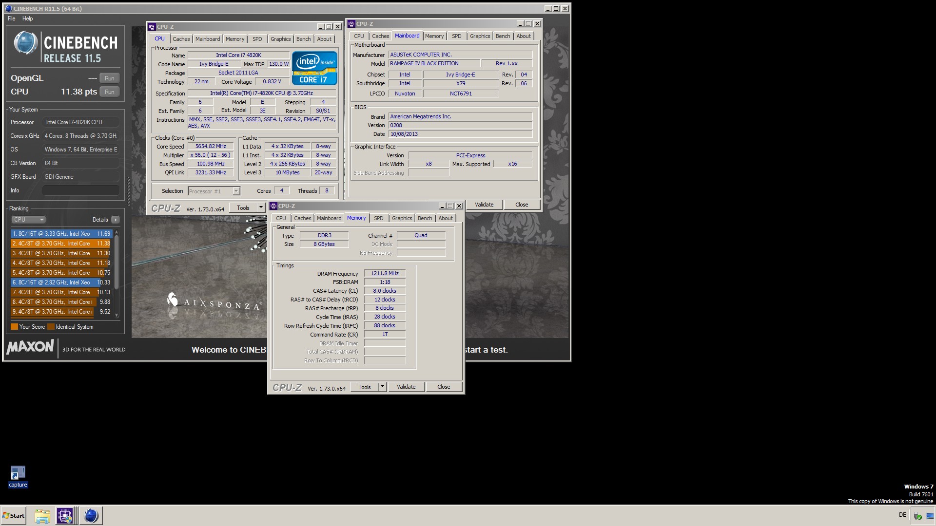Open the CPU ranking type dropdown
The image size is (936, 526).
[x=28, y=220]
